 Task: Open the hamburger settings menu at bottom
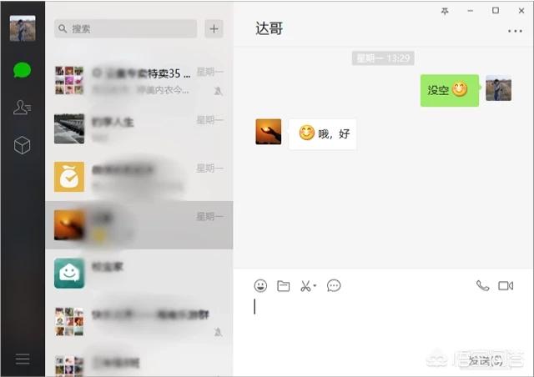pos(23,359)
